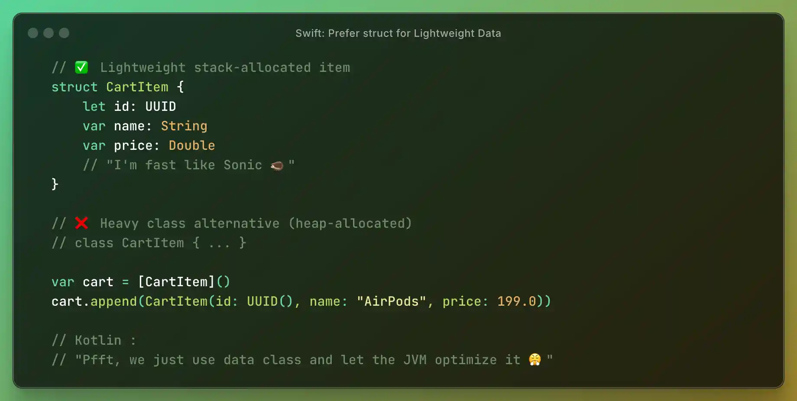Viewport: 797px width, 401px height.
Task: Click the 'String' type of name property
Action: pos(184,126)
